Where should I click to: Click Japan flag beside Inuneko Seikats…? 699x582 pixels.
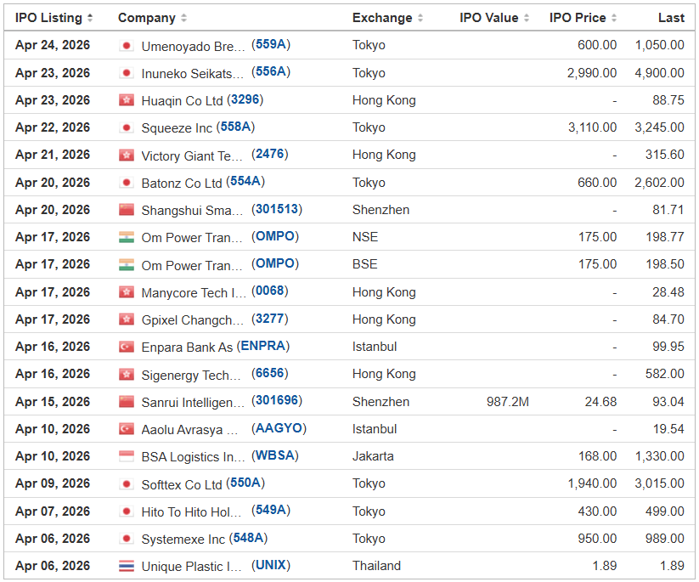click(127, 73)
